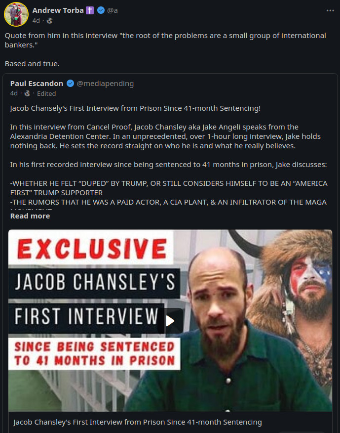Click Torba's quote text about international bankers

(x=165, y=41)
